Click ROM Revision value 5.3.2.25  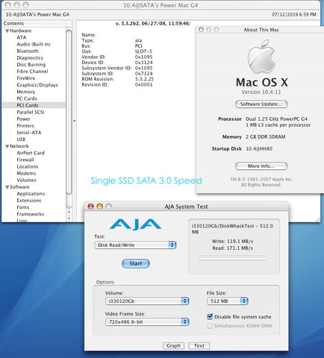pyautogui.click(x=144, y=79)
